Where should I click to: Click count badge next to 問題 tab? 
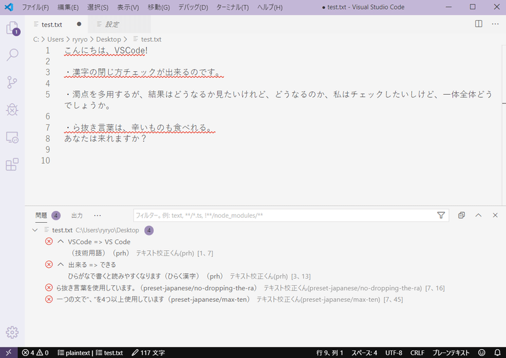(56, 215)
